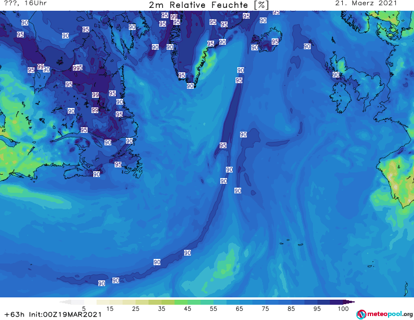The image size is (414, 320).
Task: Click the legend value '45'
Action: click(188, 309)
